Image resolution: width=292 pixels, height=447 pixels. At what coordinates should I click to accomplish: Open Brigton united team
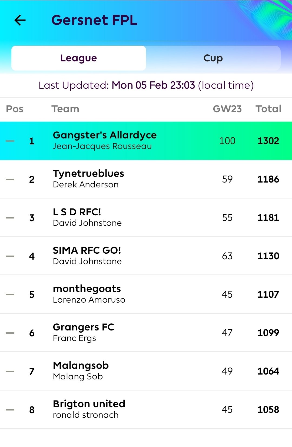[x=146, y=410]
